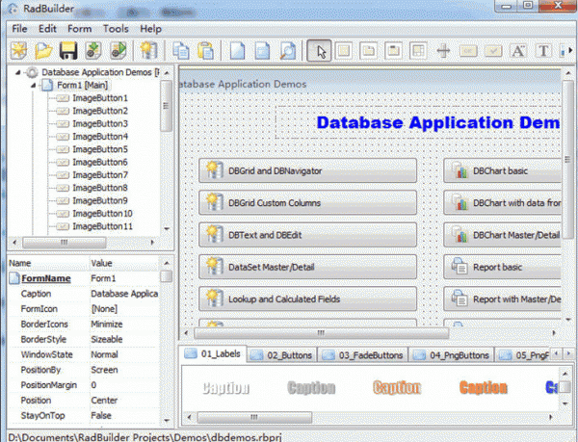Click the Database Application Demos title label
This screenshot has width=578, height=442.
pyautogui.click(x=437, y=122)
